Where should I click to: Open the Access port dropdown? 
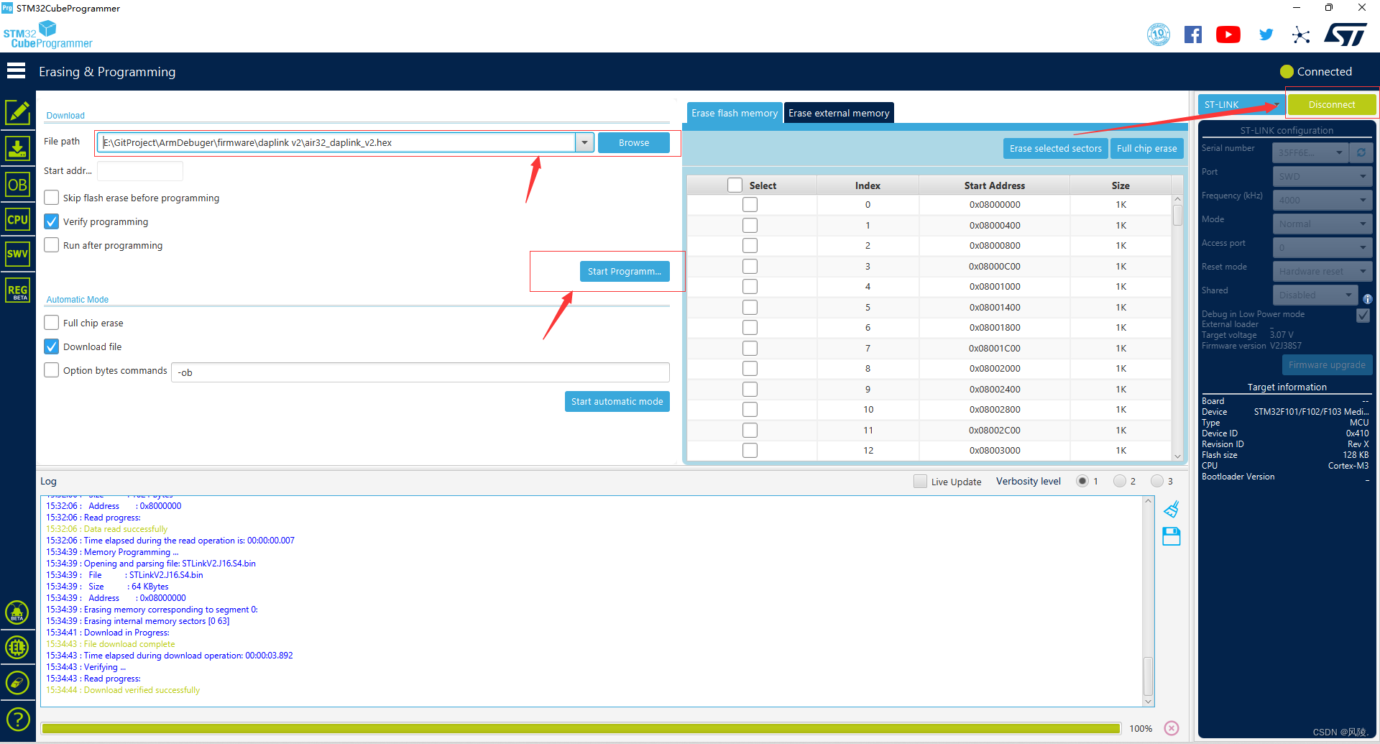[x=1322, y=247]
